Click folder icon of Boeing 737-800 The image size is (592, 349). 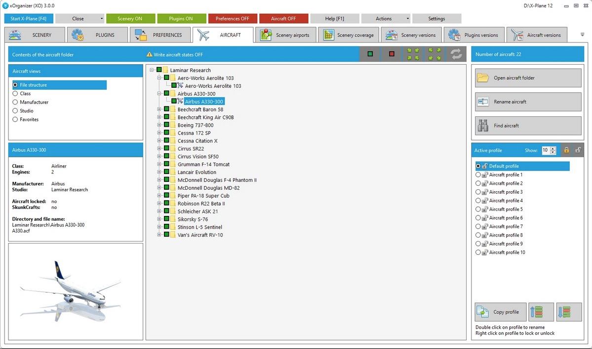point(173,125)
